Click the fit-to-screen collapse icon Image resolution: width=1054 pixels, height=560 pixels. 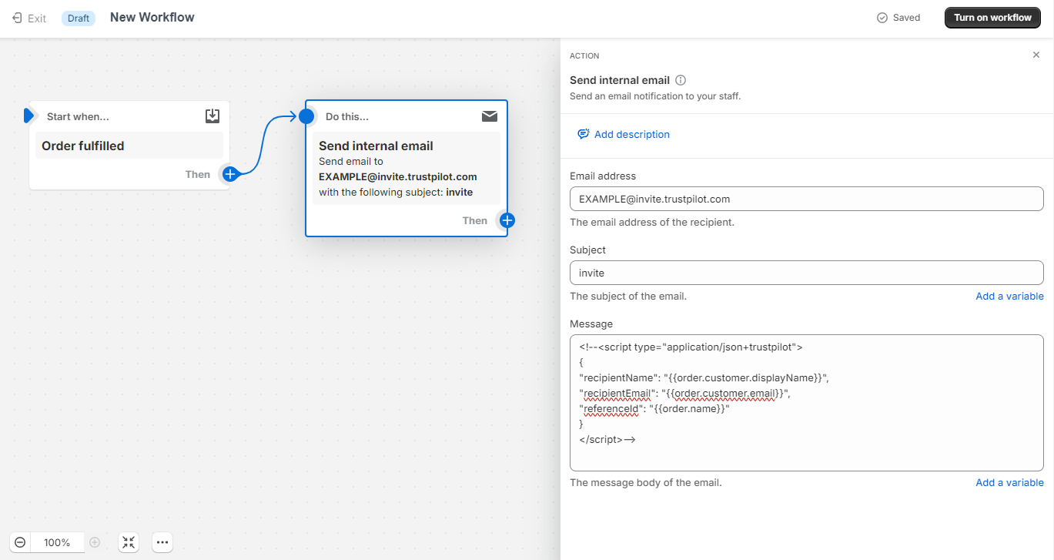(x=129, y=542)
